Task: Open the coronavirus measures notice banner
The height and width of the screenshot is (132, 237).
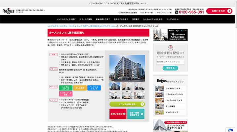Action: click(118, 3)
